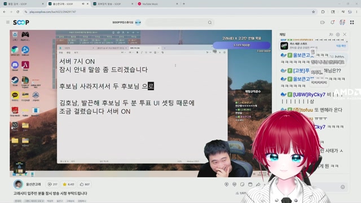The height and width of the screenshot is (203, 361).
Task: Switch to the third SOOP browser tab
Action: (113, 4)
